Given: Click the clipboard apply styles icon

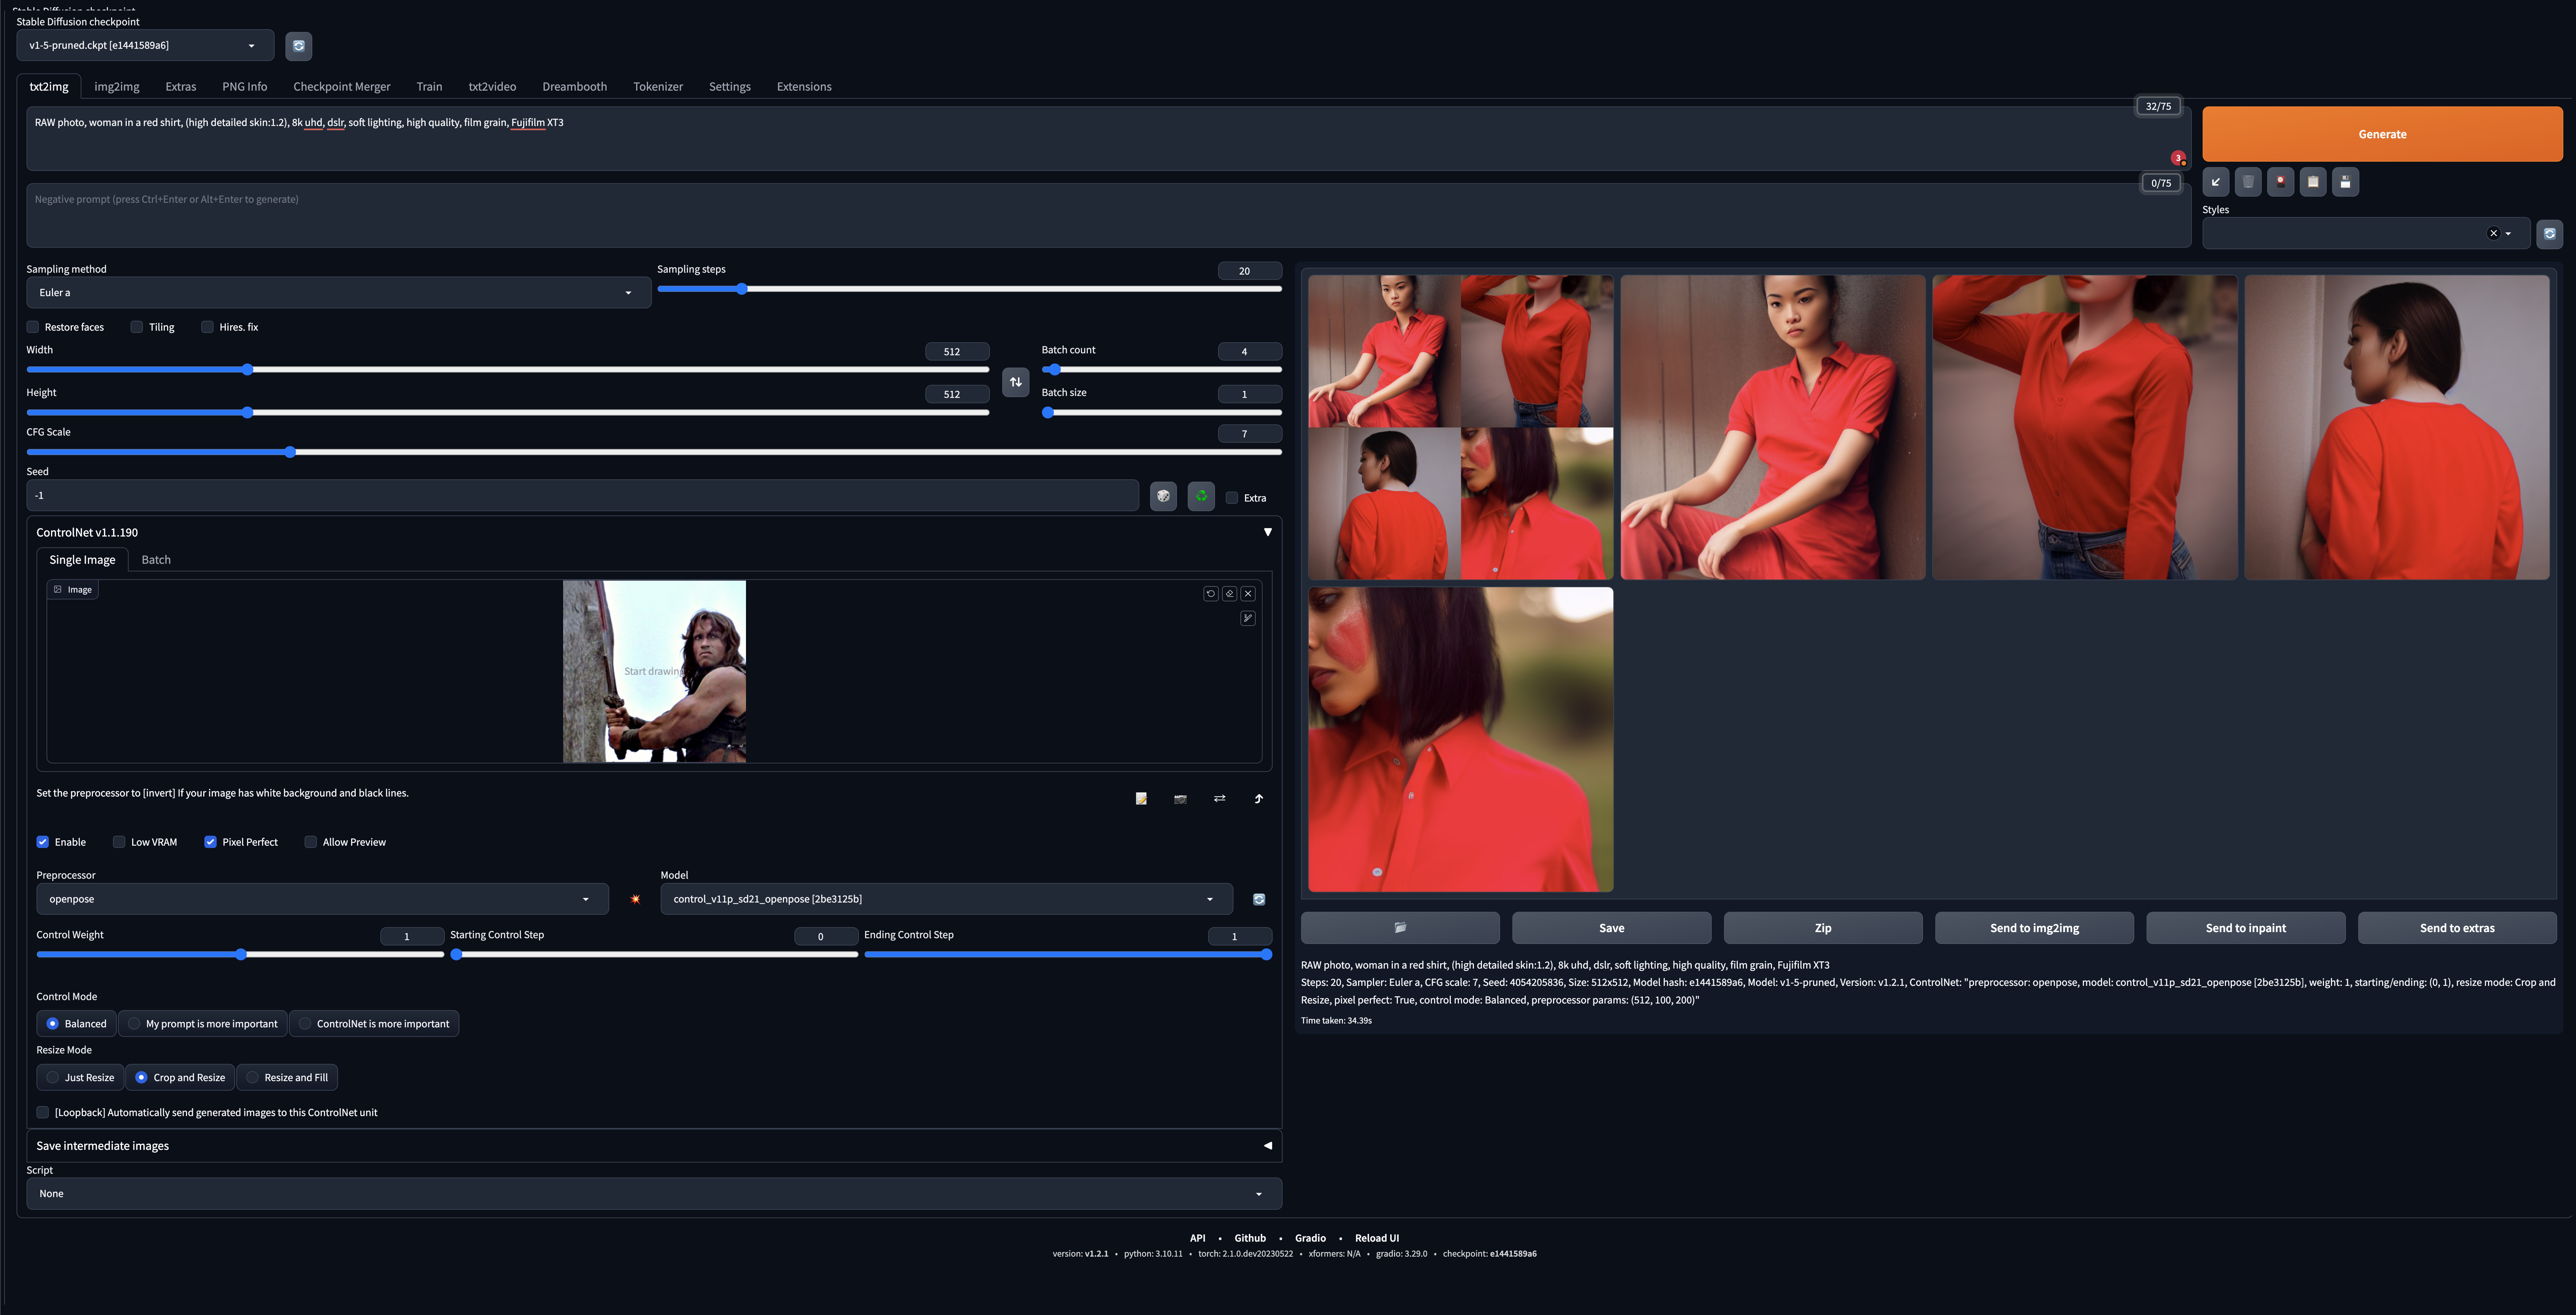Looking at the screenshot, I should 2313,182.
